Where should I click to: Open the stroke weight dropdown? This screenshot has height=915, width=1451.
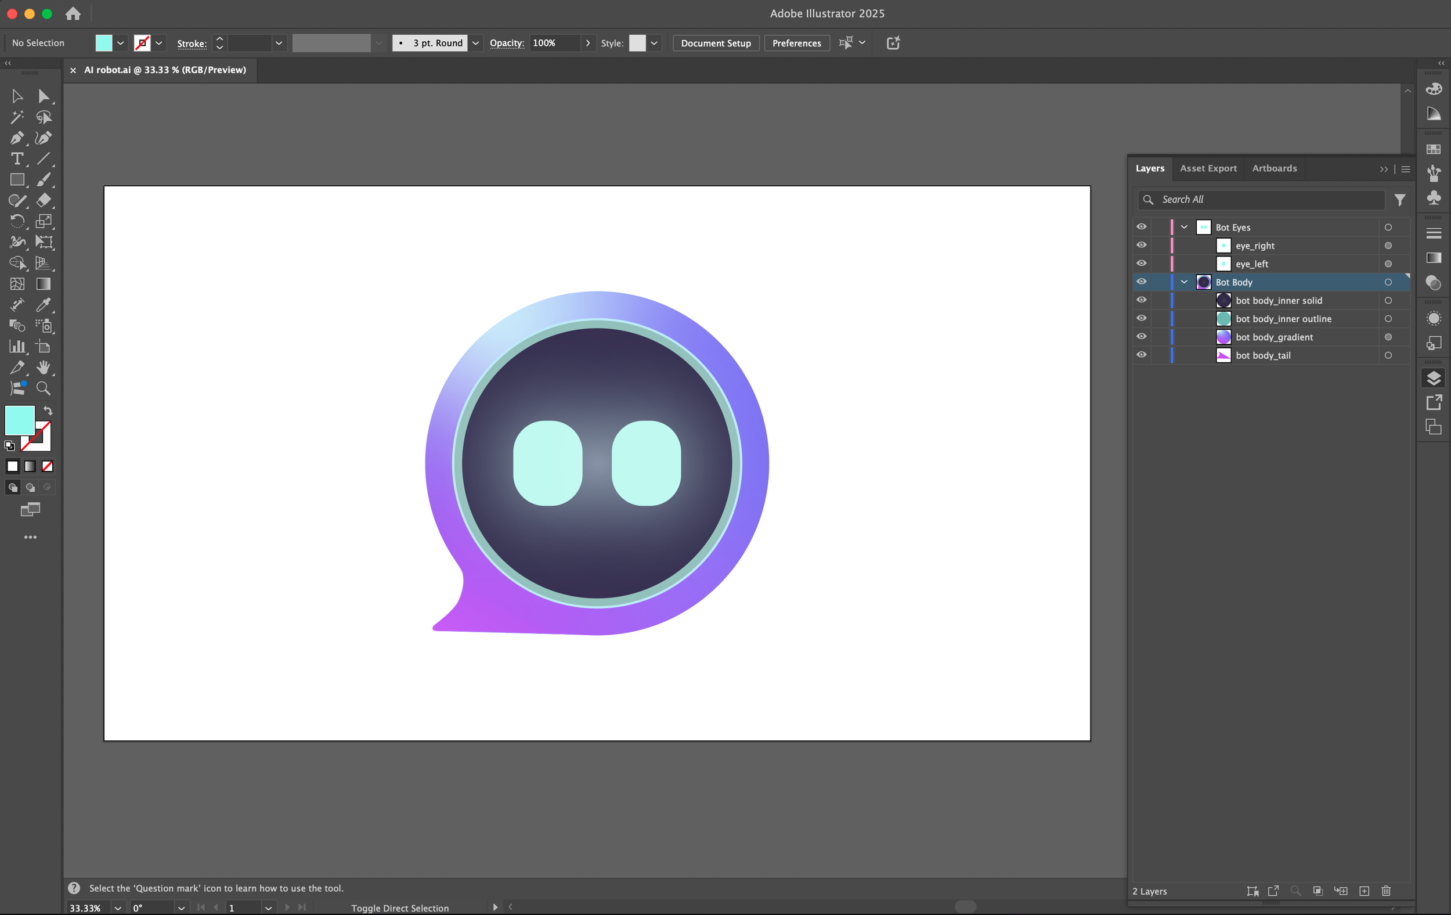[279, 43]
